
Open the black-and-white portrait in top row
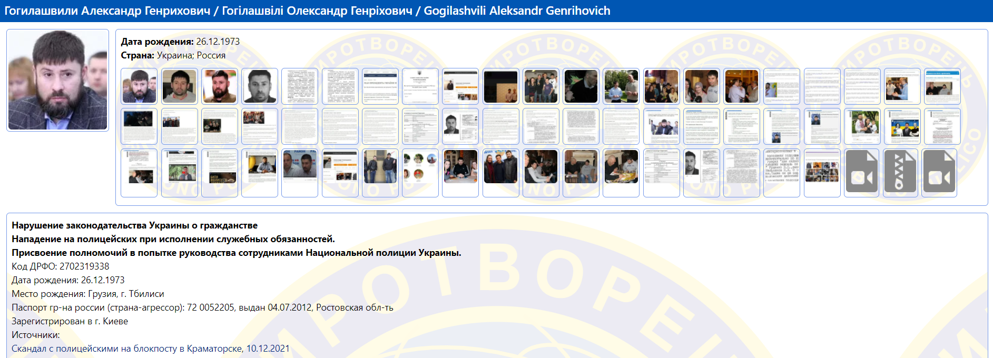tap(260, 86)
